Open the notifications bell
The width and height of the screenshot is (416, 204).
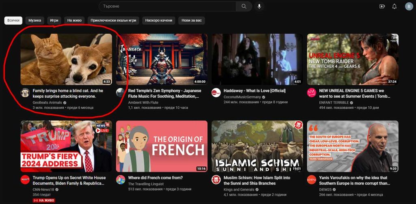tap(394, 6)
